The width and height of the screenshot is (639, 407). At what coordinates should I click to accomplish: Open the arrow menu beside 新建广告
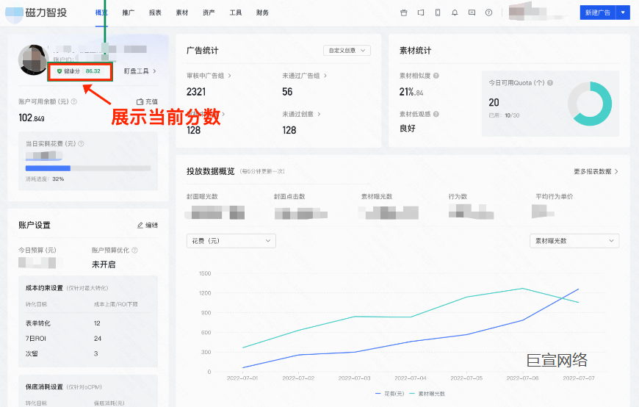coord(623,12)
